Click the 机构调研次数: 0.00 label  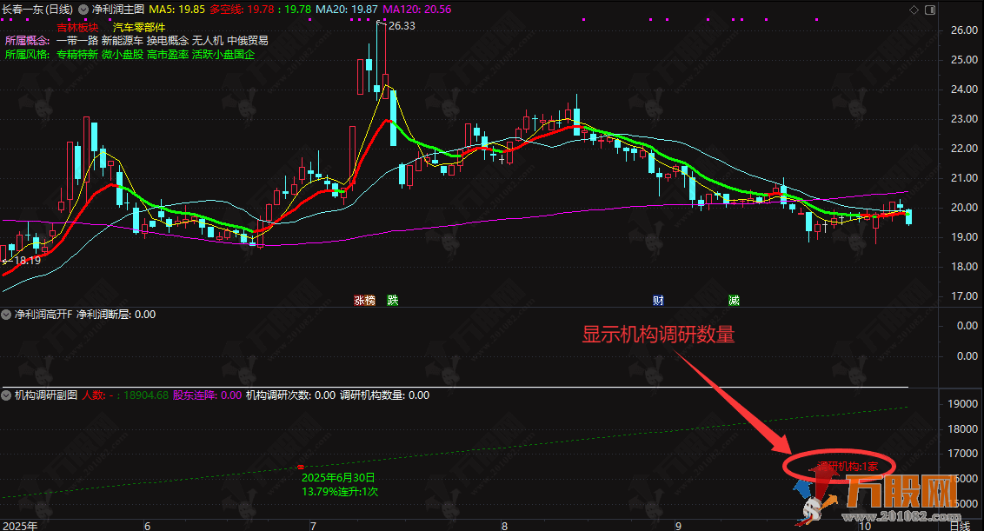point(290,395)
